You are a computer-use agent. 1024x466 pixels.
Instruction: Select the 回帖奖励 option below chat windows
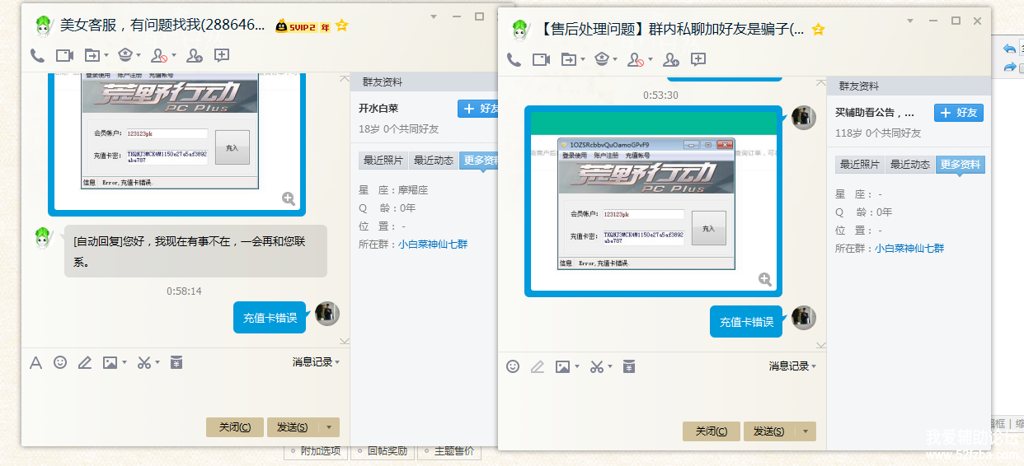pos(387,451)
